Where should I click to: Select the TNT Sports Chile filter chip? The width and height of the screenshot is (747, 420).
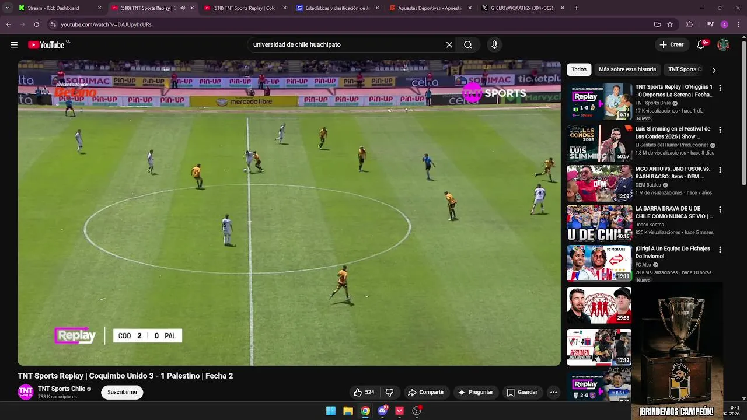[x=684, y=69]
